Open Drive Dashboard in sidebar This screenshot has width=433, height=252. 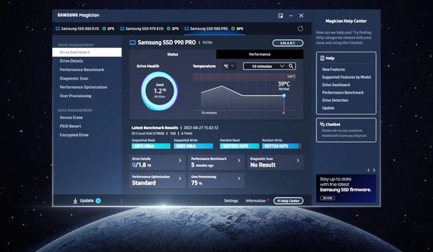[x=87, y=52]
